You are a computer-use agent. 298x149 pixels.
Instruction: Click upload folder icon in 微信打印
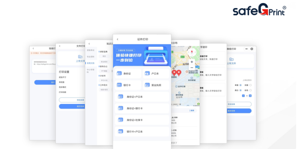click(231, 59)
